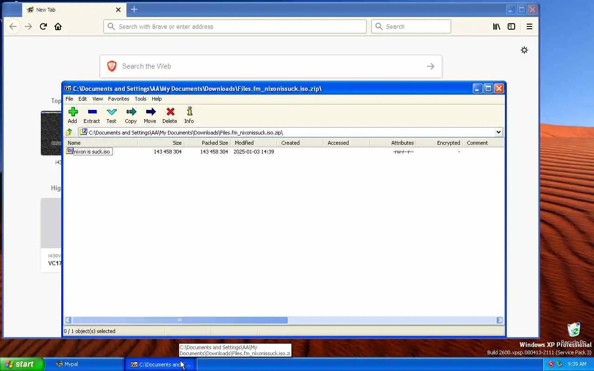Sort by Size column header
Viewport: 594px width, 371px height.
(161, 143)
